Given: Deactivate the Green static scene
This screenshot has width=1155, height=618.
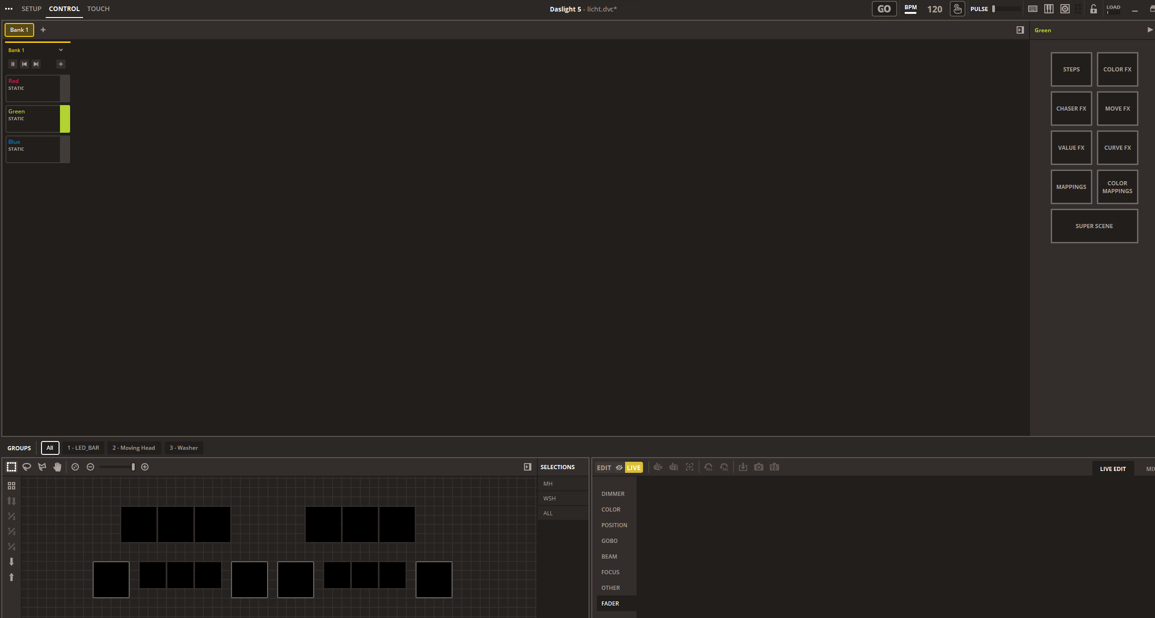Looking at the screenshot, I should 38,118.
